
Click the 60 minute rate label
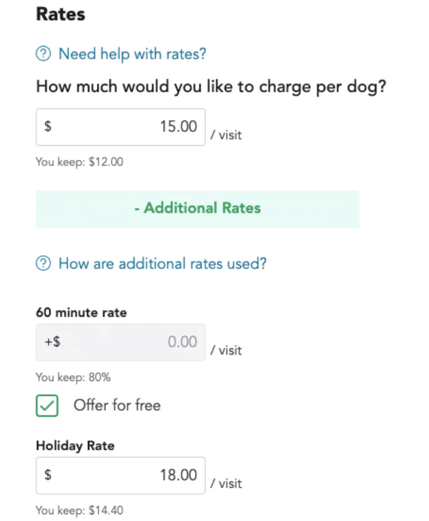(81, 313)
